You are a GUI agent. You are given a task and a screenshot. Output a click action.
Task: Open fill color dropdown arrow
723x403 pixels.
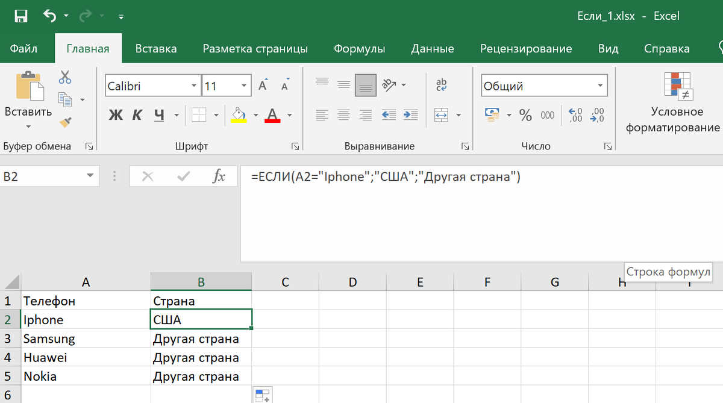point(255,115)
